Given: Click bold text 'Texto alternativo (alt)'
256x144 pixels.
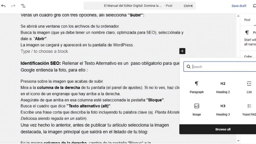Looking at the screenshot, I should 88,106.
